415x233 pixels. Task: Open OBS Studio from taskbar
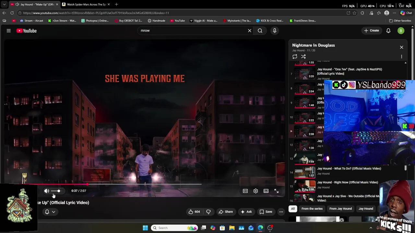pos(270,228)
